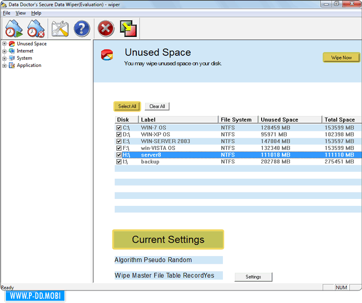The image size is (362, 303).
Task: Uncheck the F:\ drive checkbox
Action: coord(119,148)
